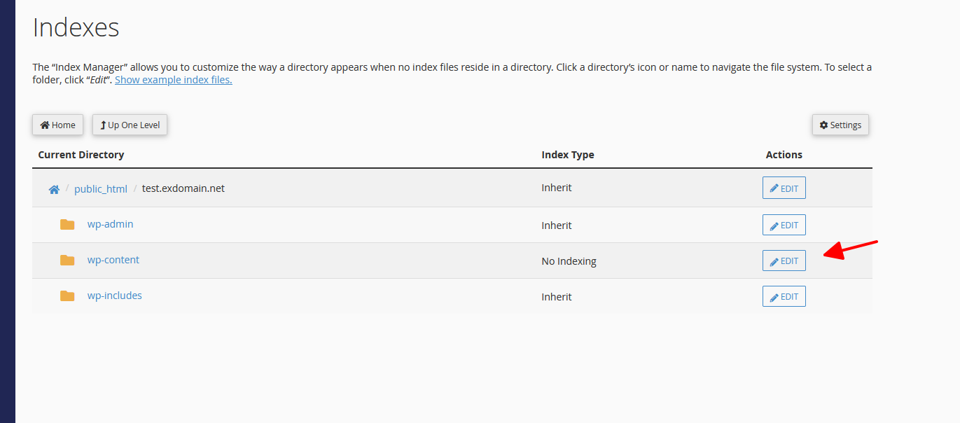The width and height of the screenshot is (960, 423).
Task: Open the wp-admin folder icon
Action: pyautogui.click(x=67, y=225)
